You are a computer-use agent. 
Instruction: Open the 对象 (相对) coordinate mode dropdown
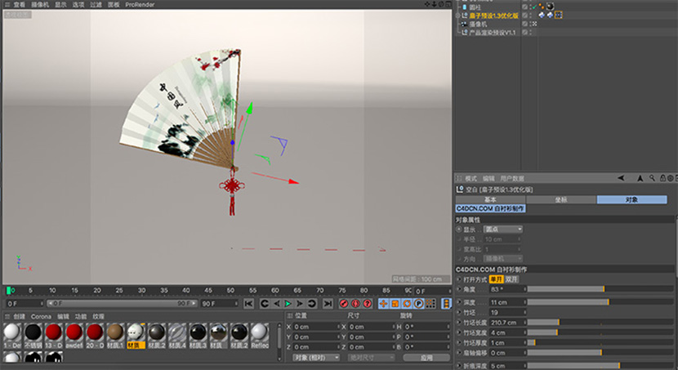[315, 357]
